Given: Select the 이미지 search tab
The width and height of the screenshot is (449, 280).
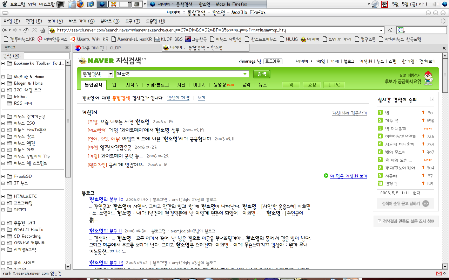Looking at the screenshot, I should (x=199, y=85).
